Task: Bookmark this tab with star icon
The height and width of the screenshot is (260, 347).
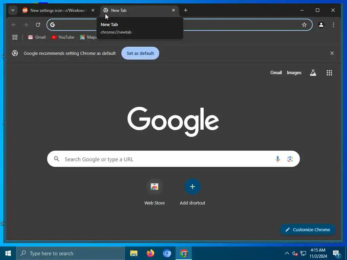Action: pos(304,25)
